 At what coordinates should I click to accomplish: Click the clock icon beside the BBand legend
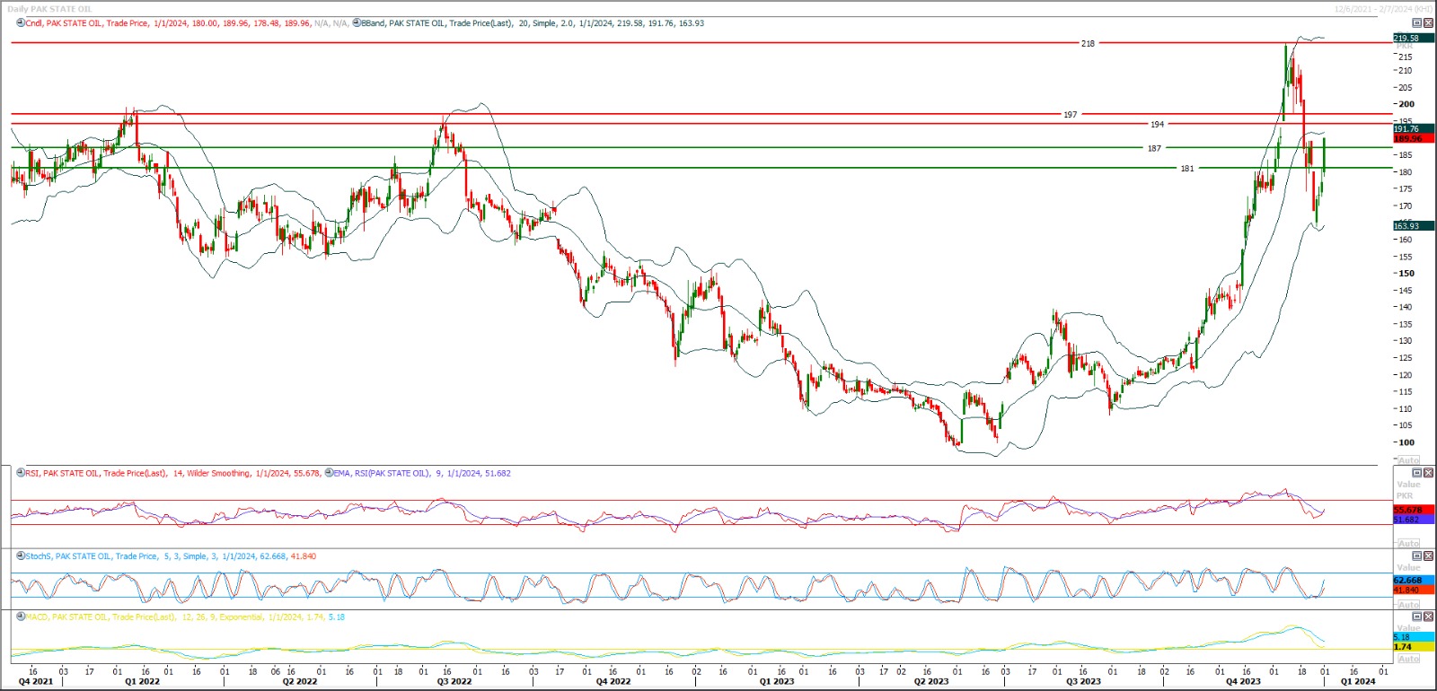[x=357, y=23]
